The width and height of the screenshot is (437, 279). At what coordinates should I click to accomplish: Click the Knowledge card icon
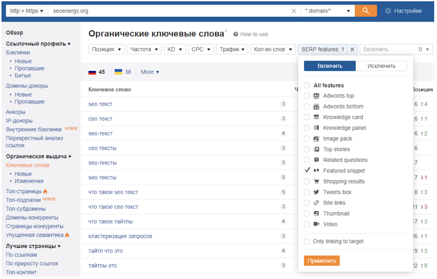(x=316, y=117)
